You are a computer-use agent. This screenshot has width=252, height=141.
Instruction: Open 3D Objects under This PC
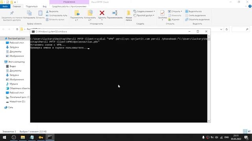tap(18, 89)
